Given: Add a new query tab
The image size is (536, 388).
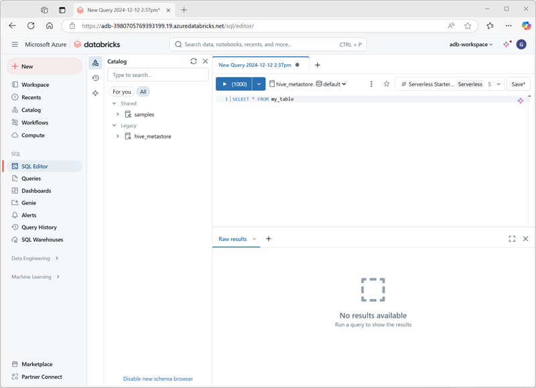Looking at the screenshot, I should 317,65.
